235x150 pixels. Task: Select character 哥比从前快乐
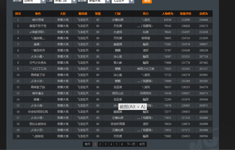38,124
